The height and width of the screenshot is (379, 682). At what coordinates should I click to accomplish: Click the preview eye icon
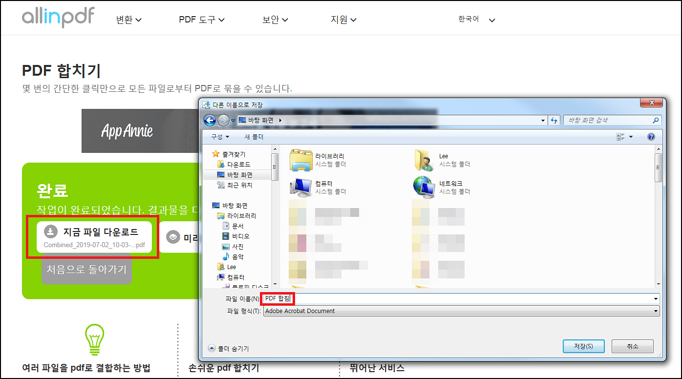click(x=173, y=237)
